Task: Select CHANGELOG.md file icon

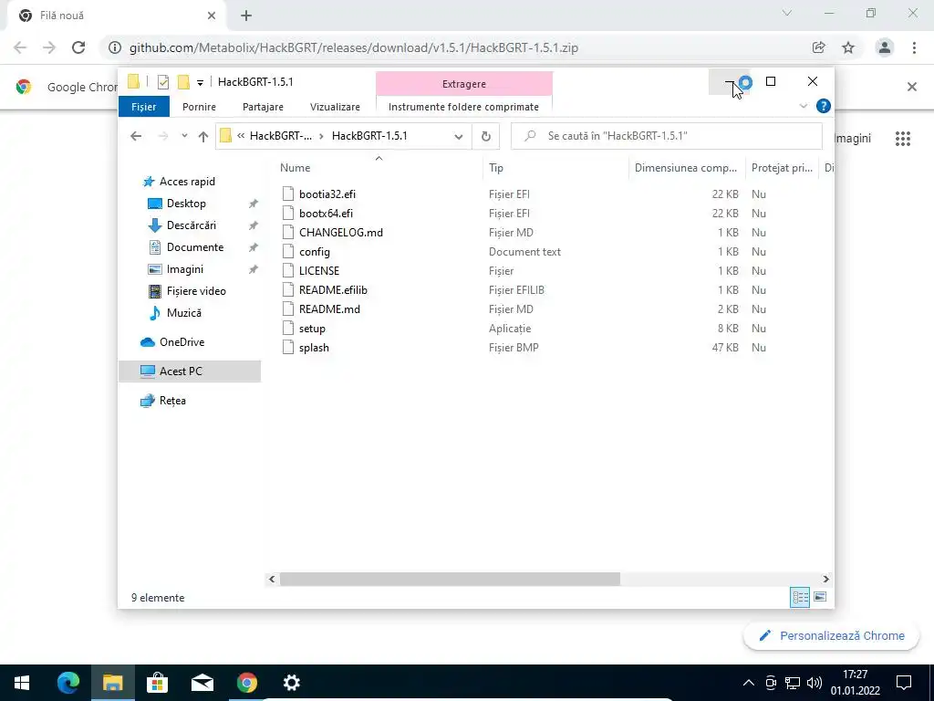Action: coord(288,233)
